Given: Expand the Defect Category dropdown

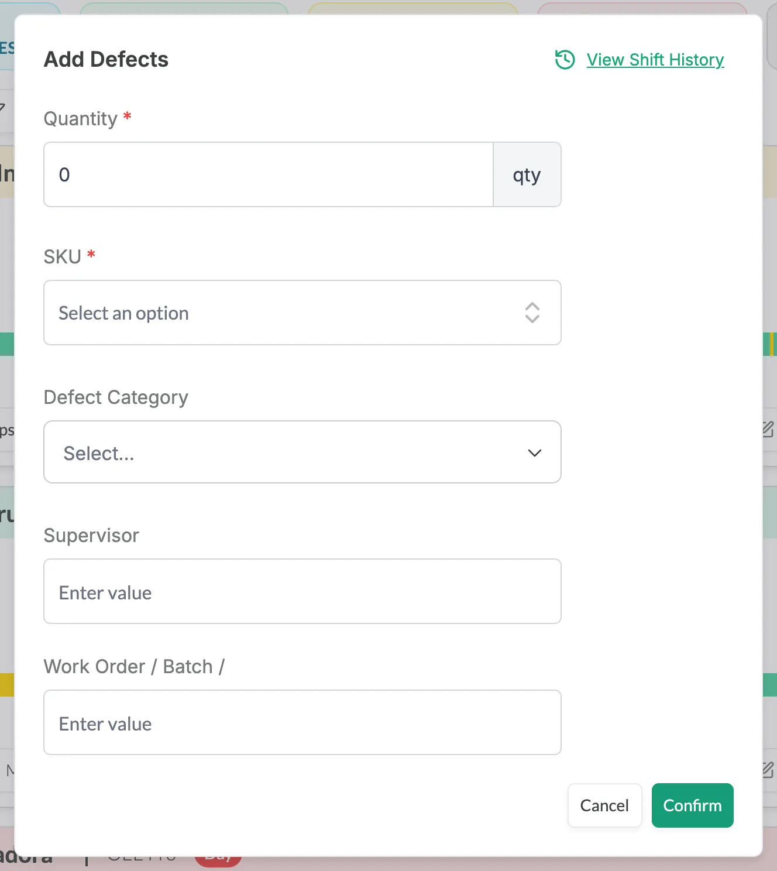Looking at the screenshot, I should (302, 452).
